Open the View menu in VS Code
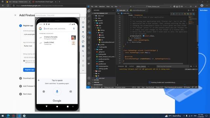This screenshot has width=210, height=118. coord(108,7)
